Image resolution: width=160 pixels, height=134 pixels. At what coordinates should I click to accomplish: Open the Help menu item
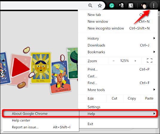[118, 114]
